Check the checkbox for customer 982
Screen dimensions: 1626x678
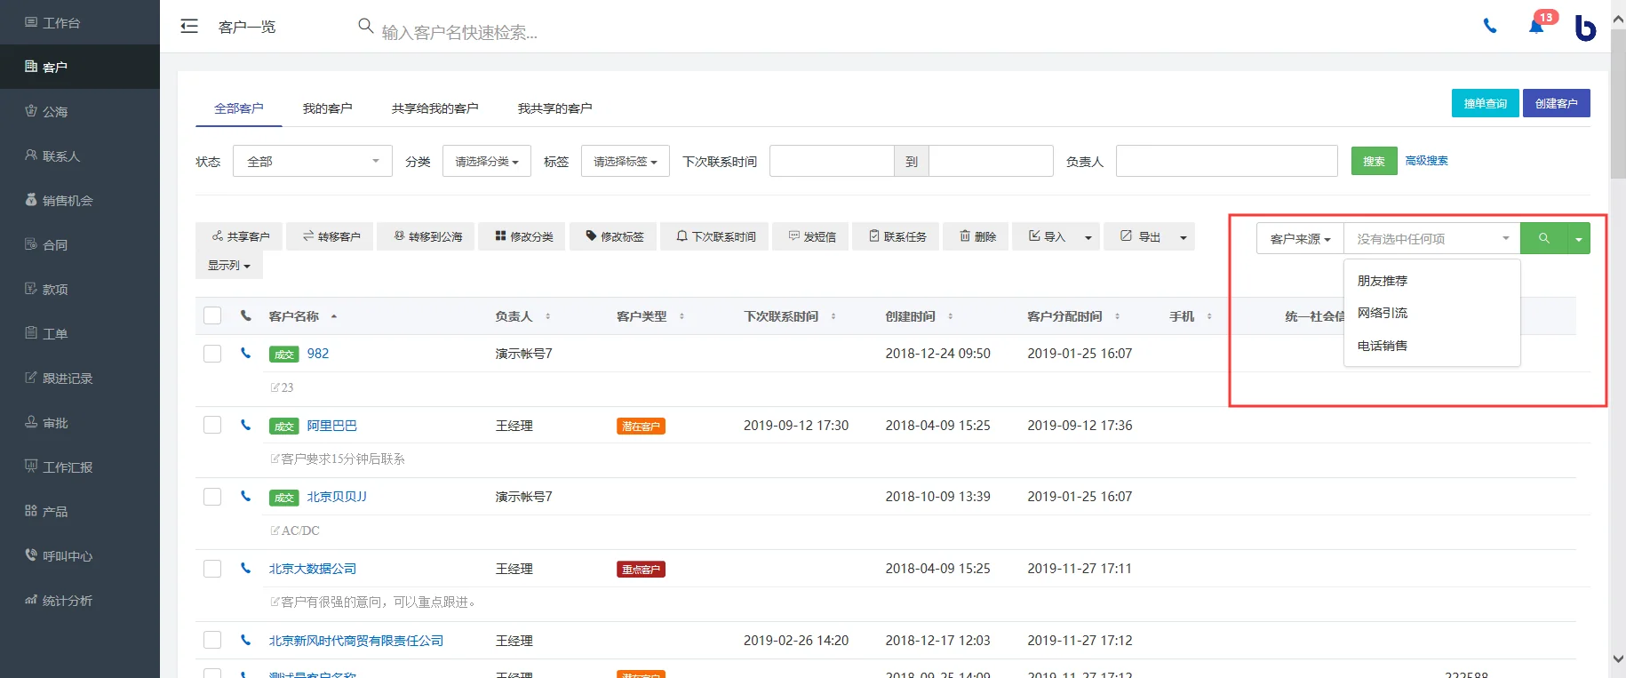(x=212, y=353)
